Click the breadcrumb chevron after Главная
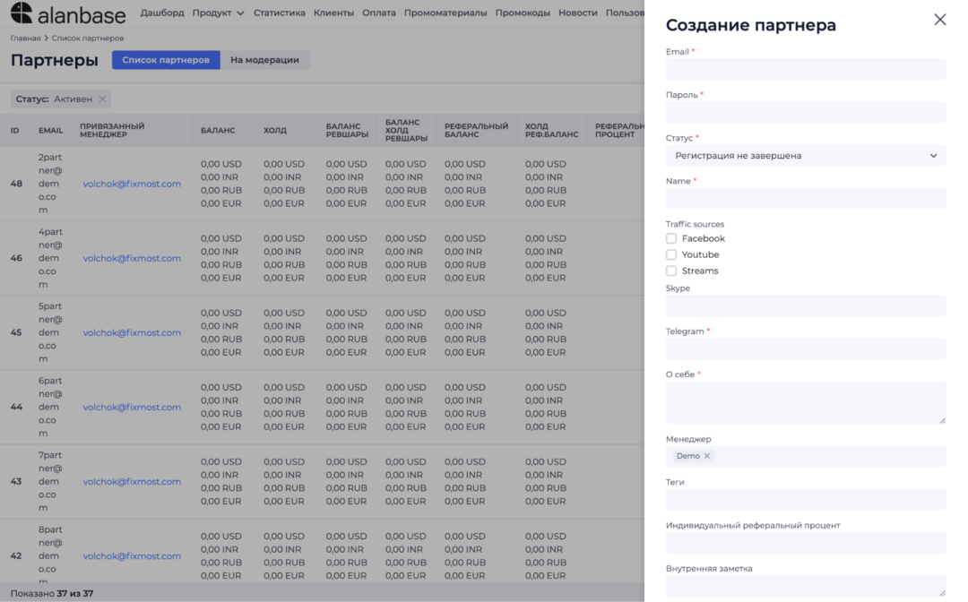 tap(47, 39)
